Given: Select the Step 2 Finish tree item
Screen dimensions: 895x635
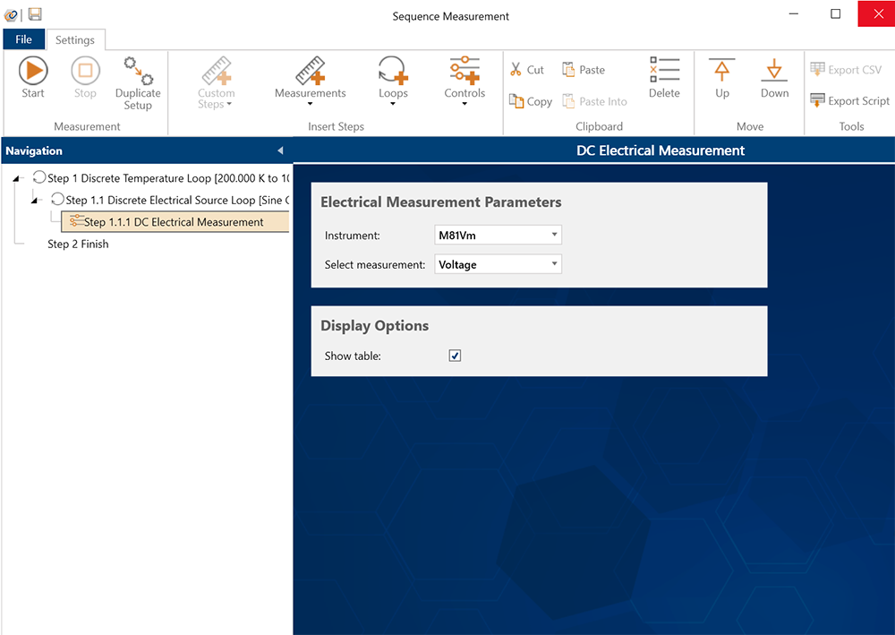Looking at the screenshot, I should point(78,244).
